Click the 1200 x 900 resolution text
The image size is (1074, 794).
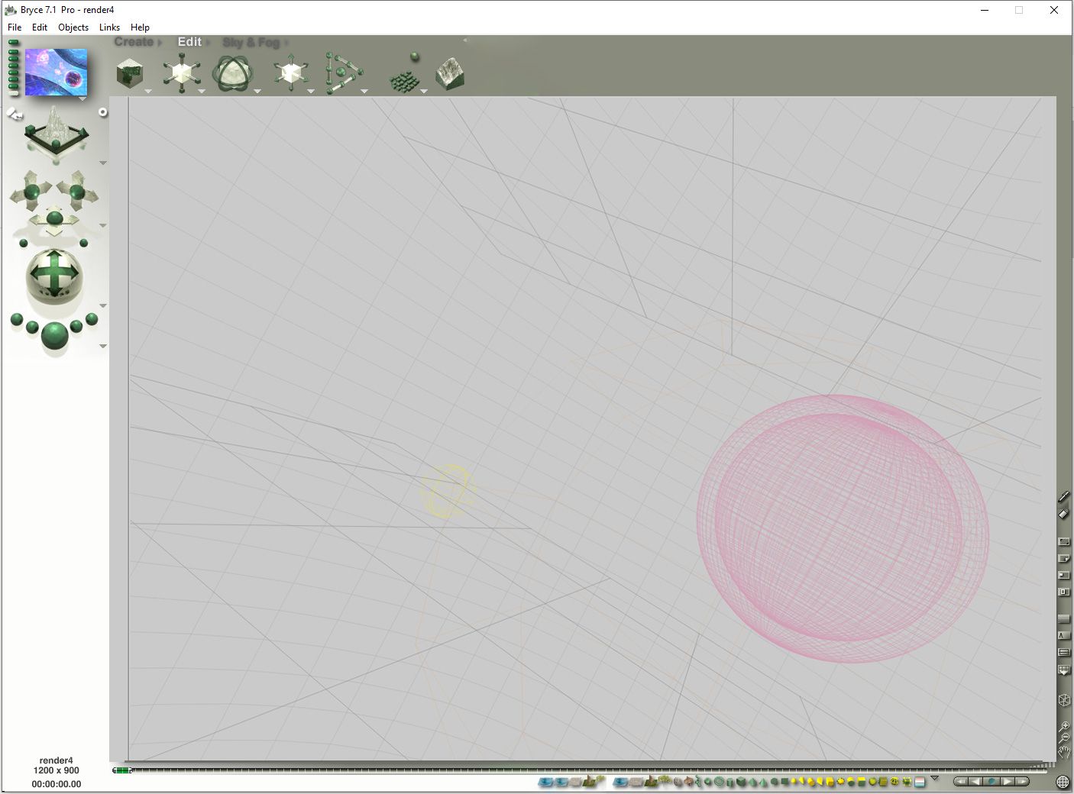pos(57,770)
